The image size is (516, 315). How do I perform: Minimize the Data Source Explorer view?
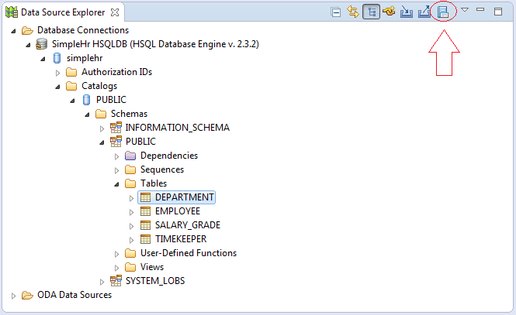click(x=480, y=10)
